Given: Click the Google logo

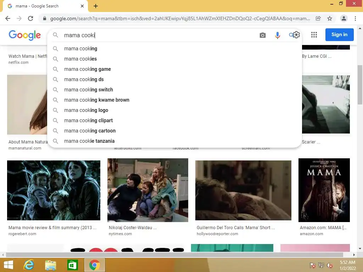Looking at the screenshot, I should click(25, 35).
